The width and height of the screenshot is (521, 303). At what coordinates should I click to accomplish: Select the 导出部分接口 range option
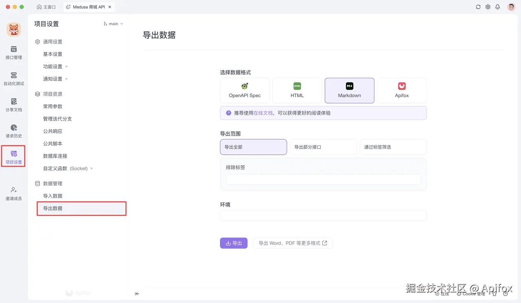(x=323, y=147)
